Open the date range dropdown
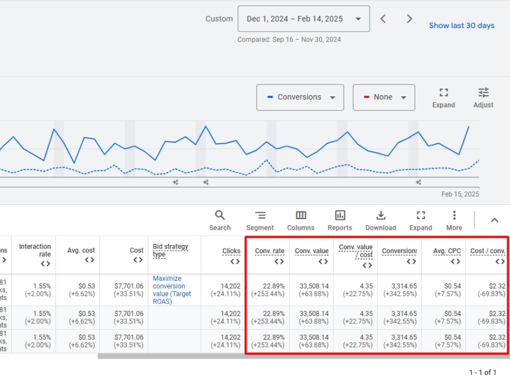This screenshot has height=382, width=510. (x=303, y=19)
